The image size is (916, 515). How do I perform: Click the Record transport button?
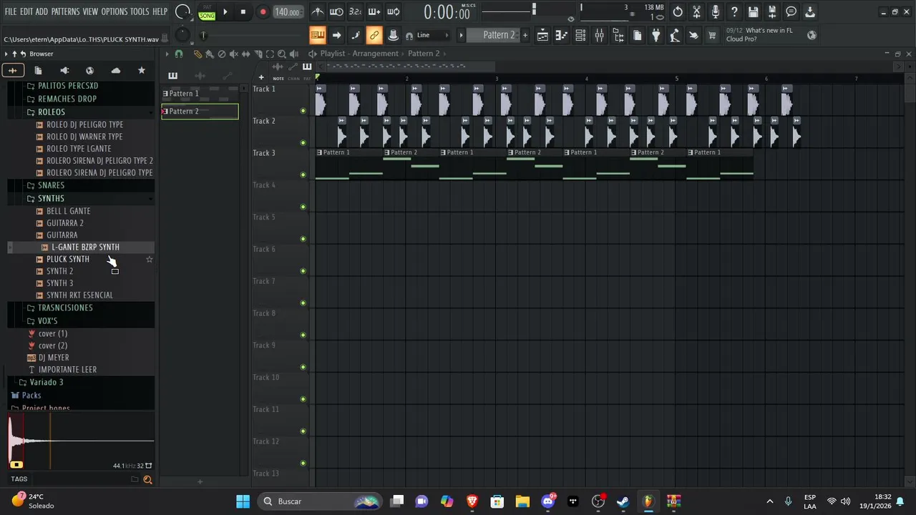(x=263, y=12)
